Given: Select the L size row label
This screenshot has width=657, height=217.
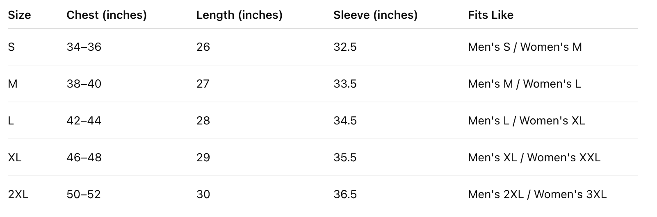Looking at the screenshot, I should point(11,121).
